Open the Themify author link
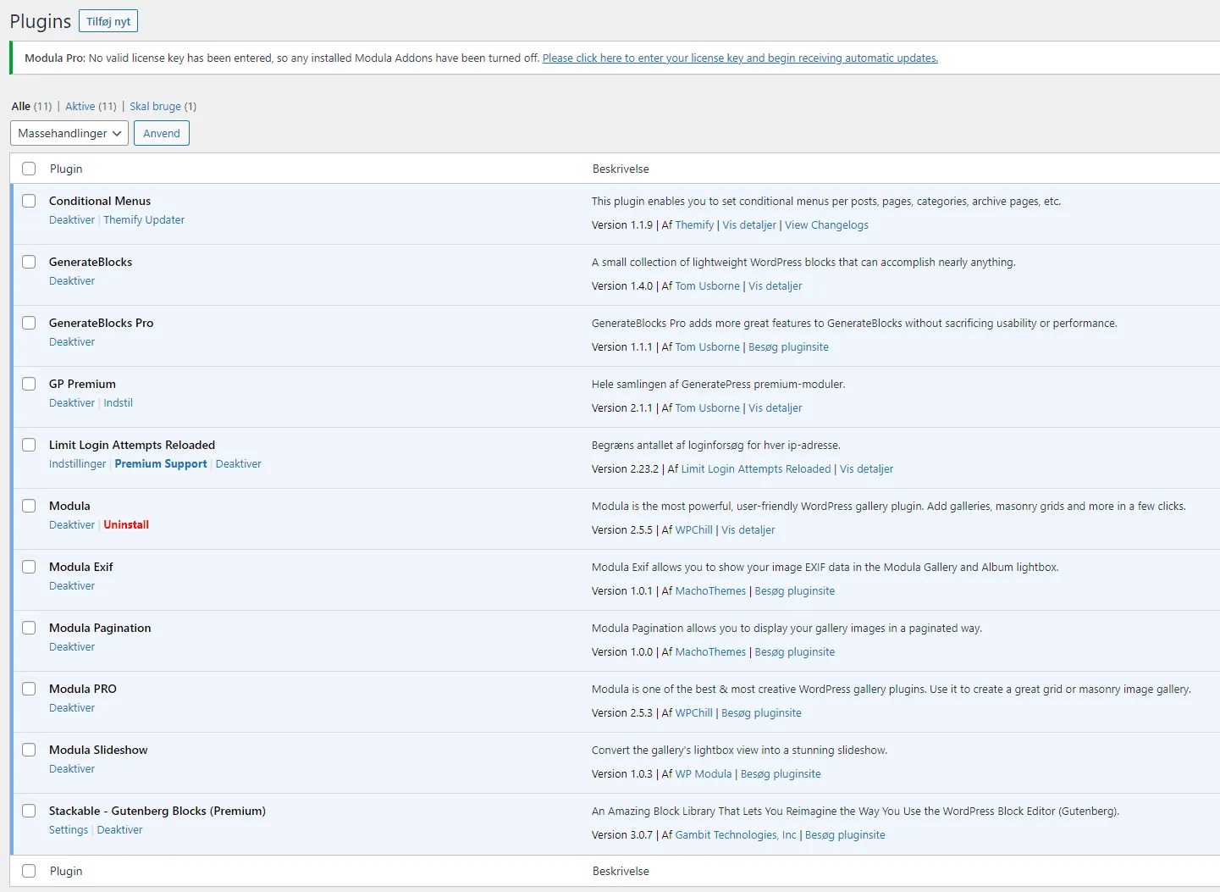 coord(694,224)
